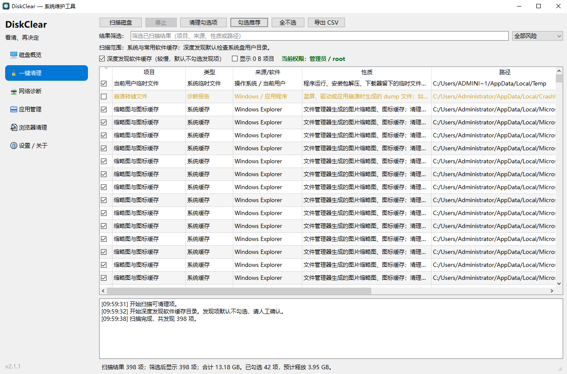Click the vertical scrollbar up arrow
The image size is (567, 374).
(559, 71)
